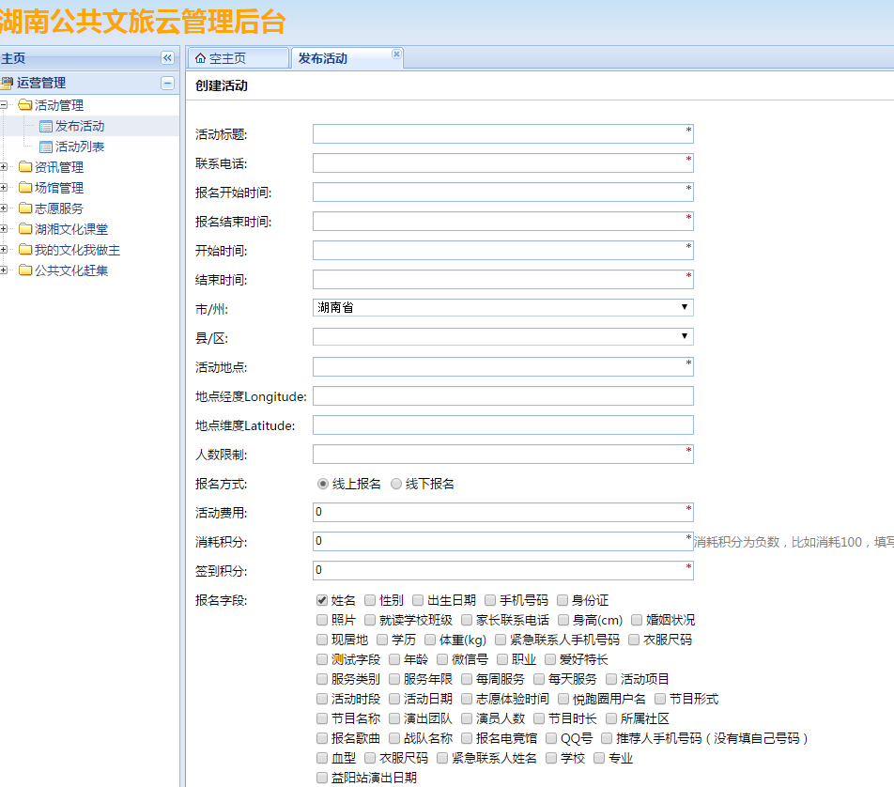The height and width of the screenshot is (787, 894).
Task: Uncheck the 姓名 checkbox
Action: tap(322, 600)
